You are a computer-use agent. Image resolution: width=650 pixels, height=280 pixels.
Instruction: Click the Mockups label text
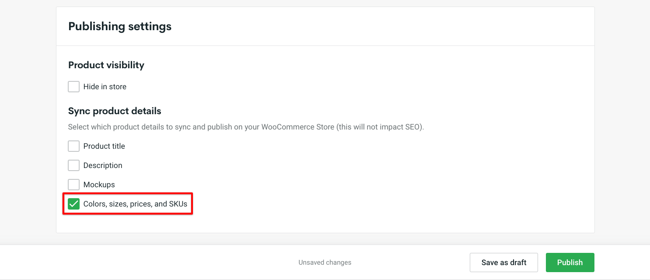[98, 185]
